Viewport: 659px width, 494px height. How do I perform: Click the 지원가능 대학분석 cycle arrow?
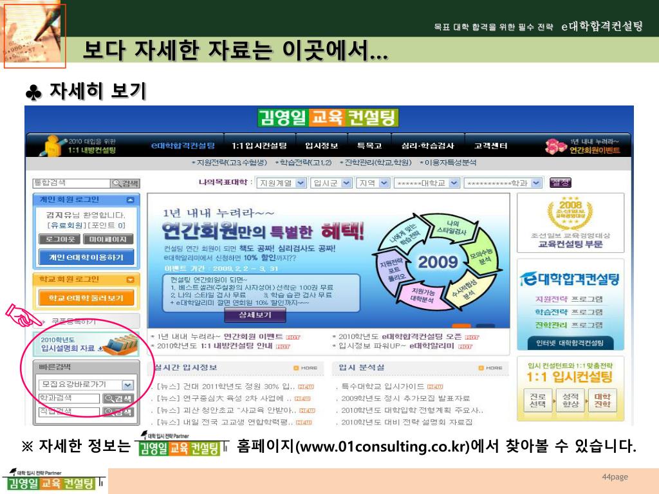coord(422,295)
